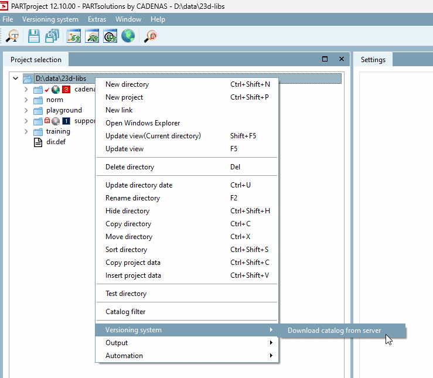This screenshot has height=378, width=433.
Task: Click the magnifier with T search icon
Action: tap(12, 36)
